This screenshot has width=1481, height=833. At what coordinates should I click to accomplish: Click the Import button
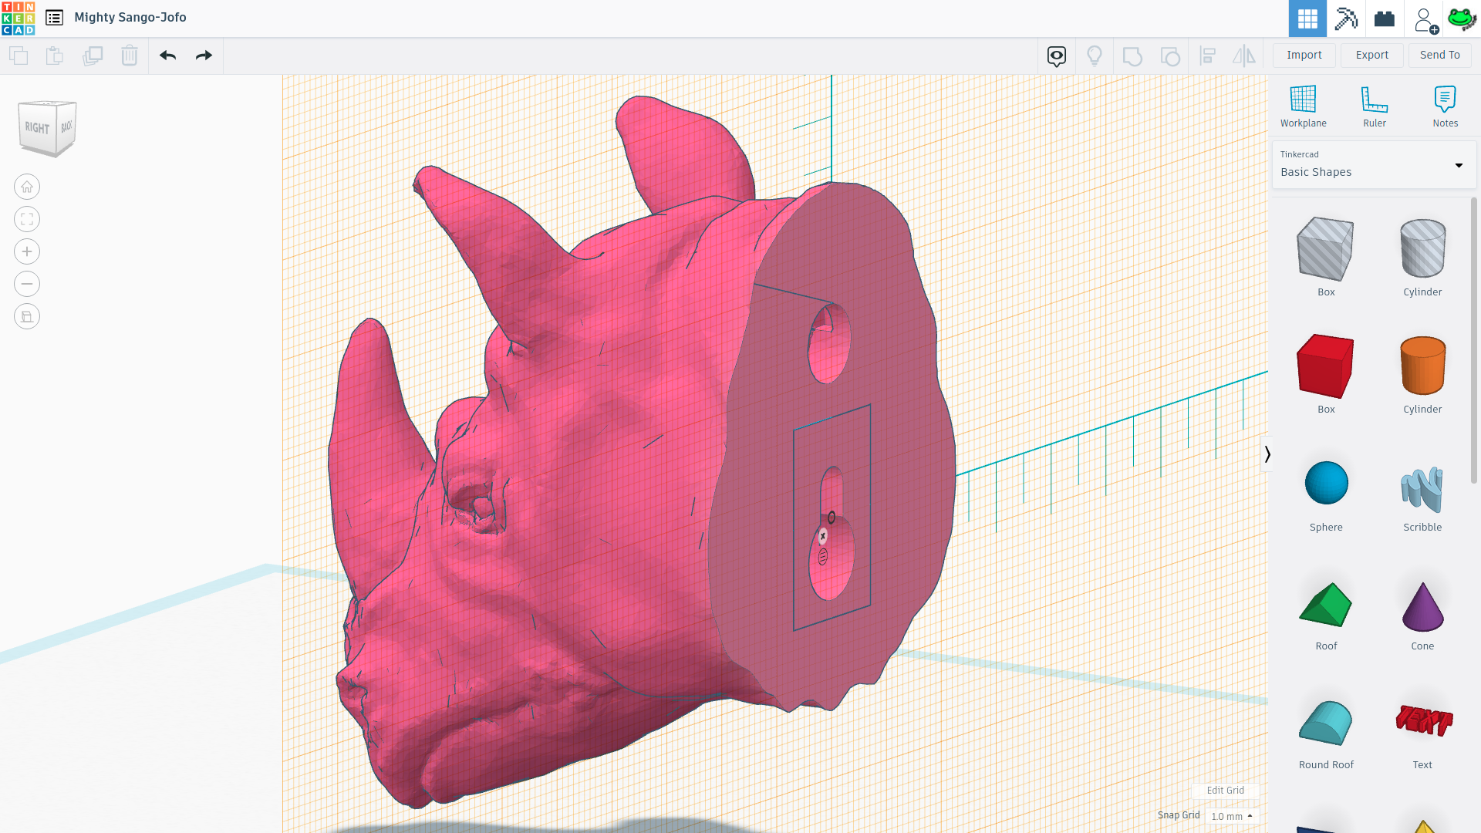pos(1304,55)
